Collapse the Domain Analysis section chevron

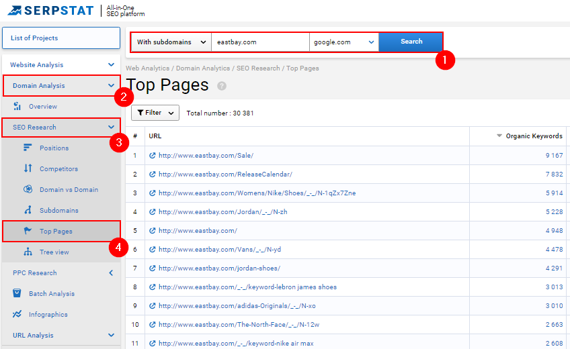click(x=111, y=86)
